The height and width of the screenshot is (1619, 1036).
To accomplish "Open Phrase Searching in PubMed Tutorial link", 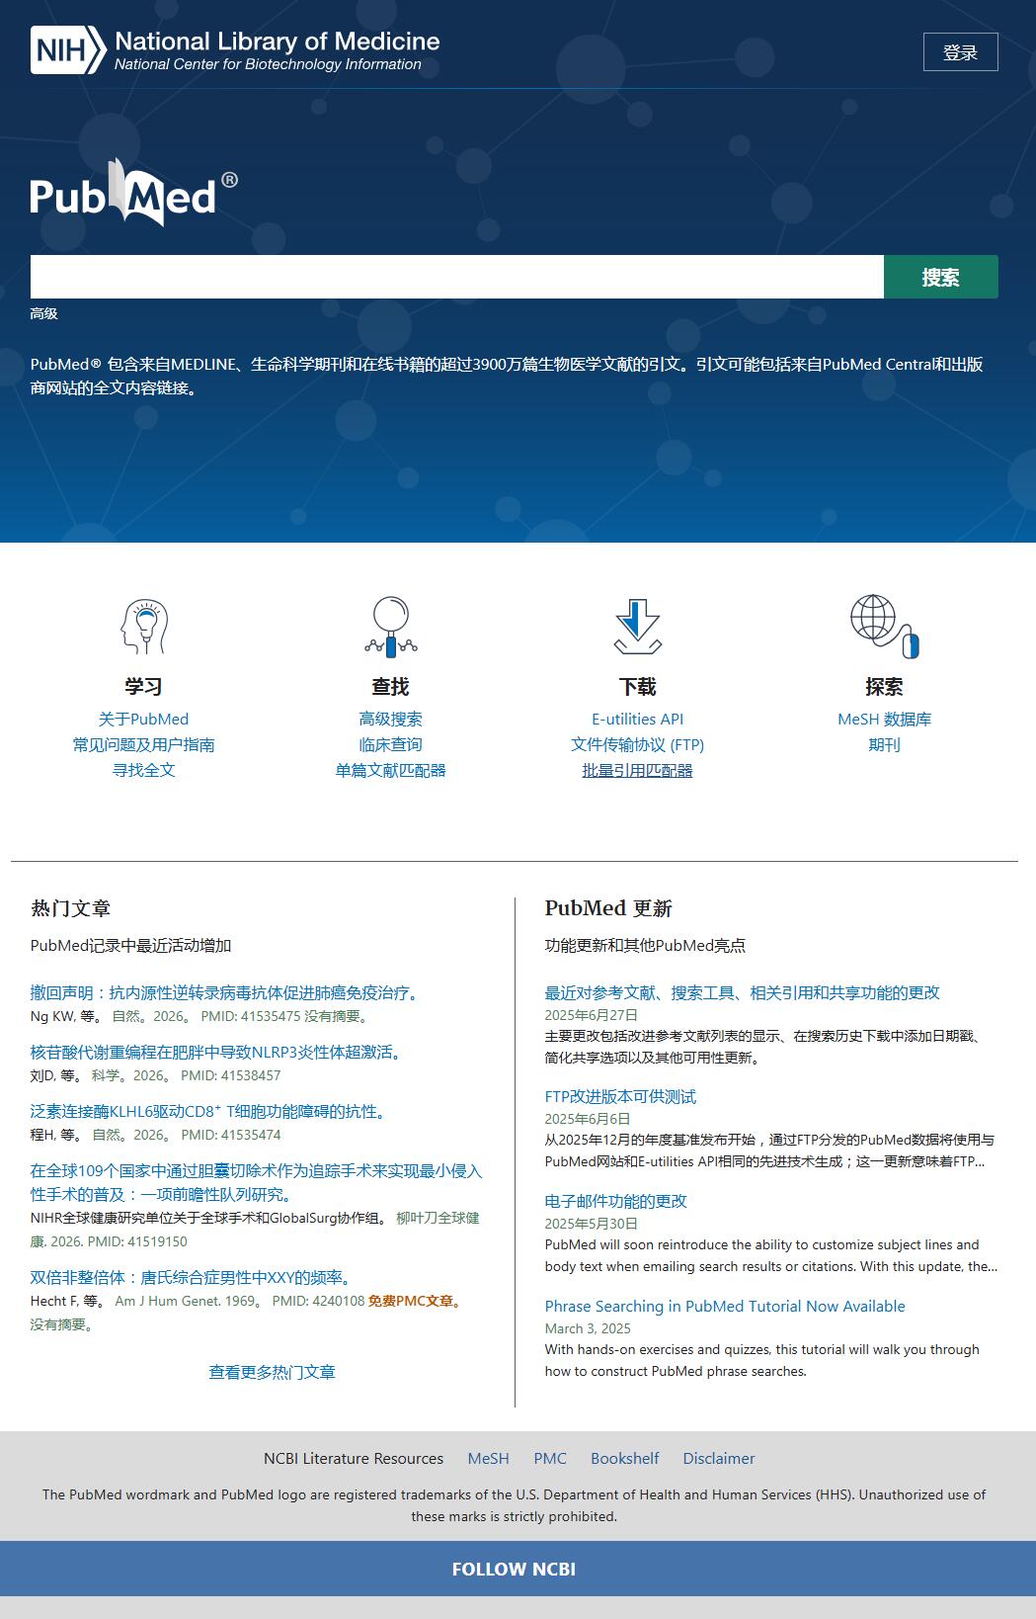I will pyautogui.click(x=725, y=1306).
